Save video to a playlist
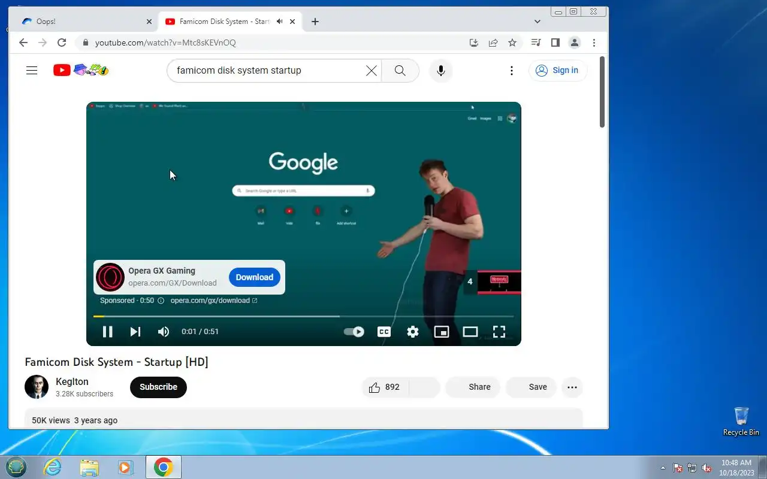 click(x=531, y=387)
